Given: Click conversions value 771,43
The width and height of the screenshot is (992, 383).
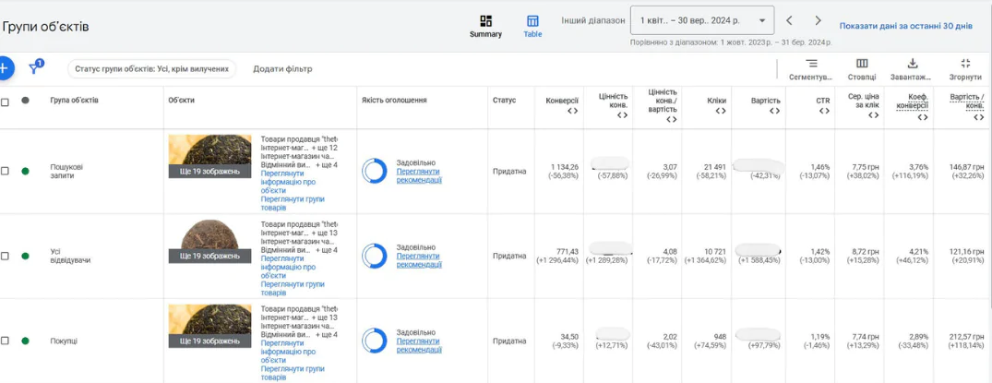Looking at the screenshot, I should click(568, 252).
